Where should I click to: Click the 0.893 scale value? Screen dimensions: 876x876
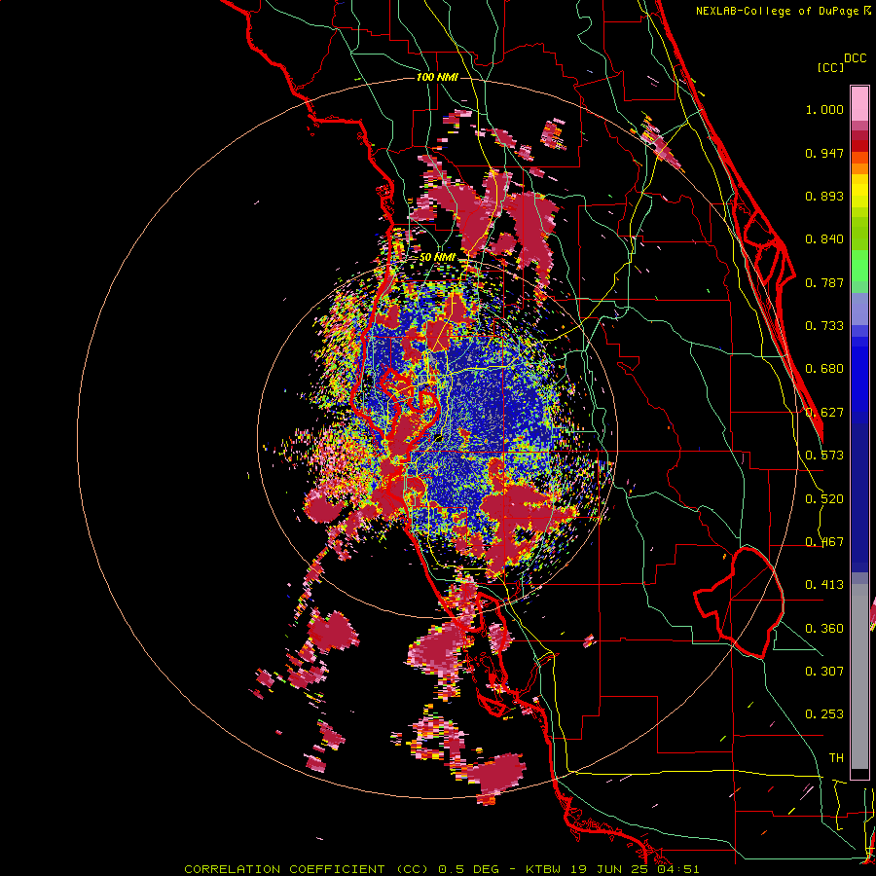click(x=824, y=196)
